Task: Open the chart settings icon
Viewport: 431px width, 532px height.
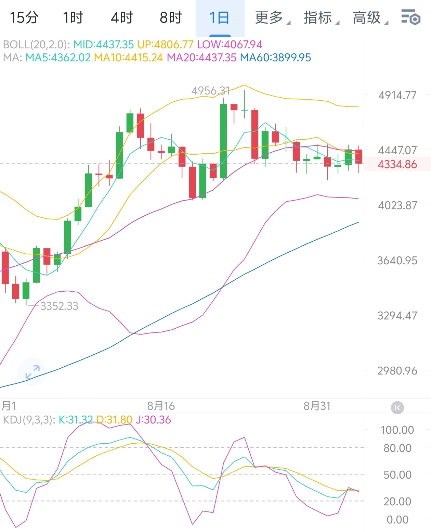Action: point(410,17)
